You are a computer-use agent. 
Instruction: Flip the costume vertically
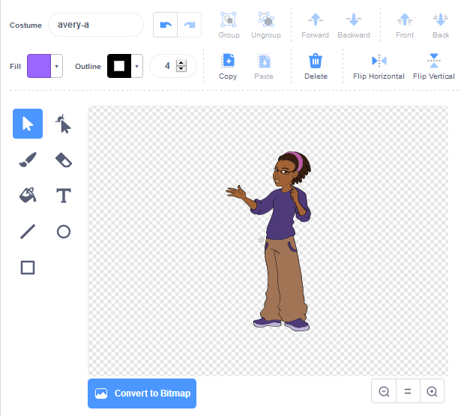pyautogui.click(x=433, y=66)
